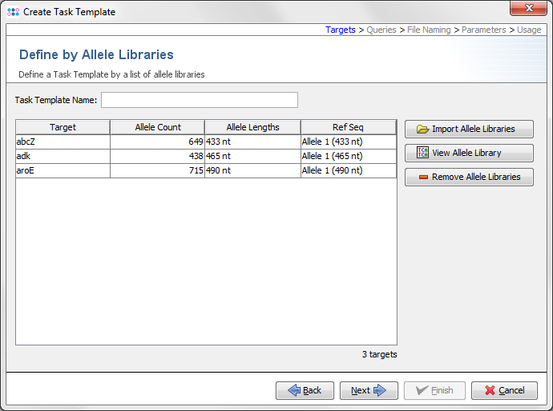Click the folder icon on Import Allele Libraries

pyautogui.click(x=422, y=129)
